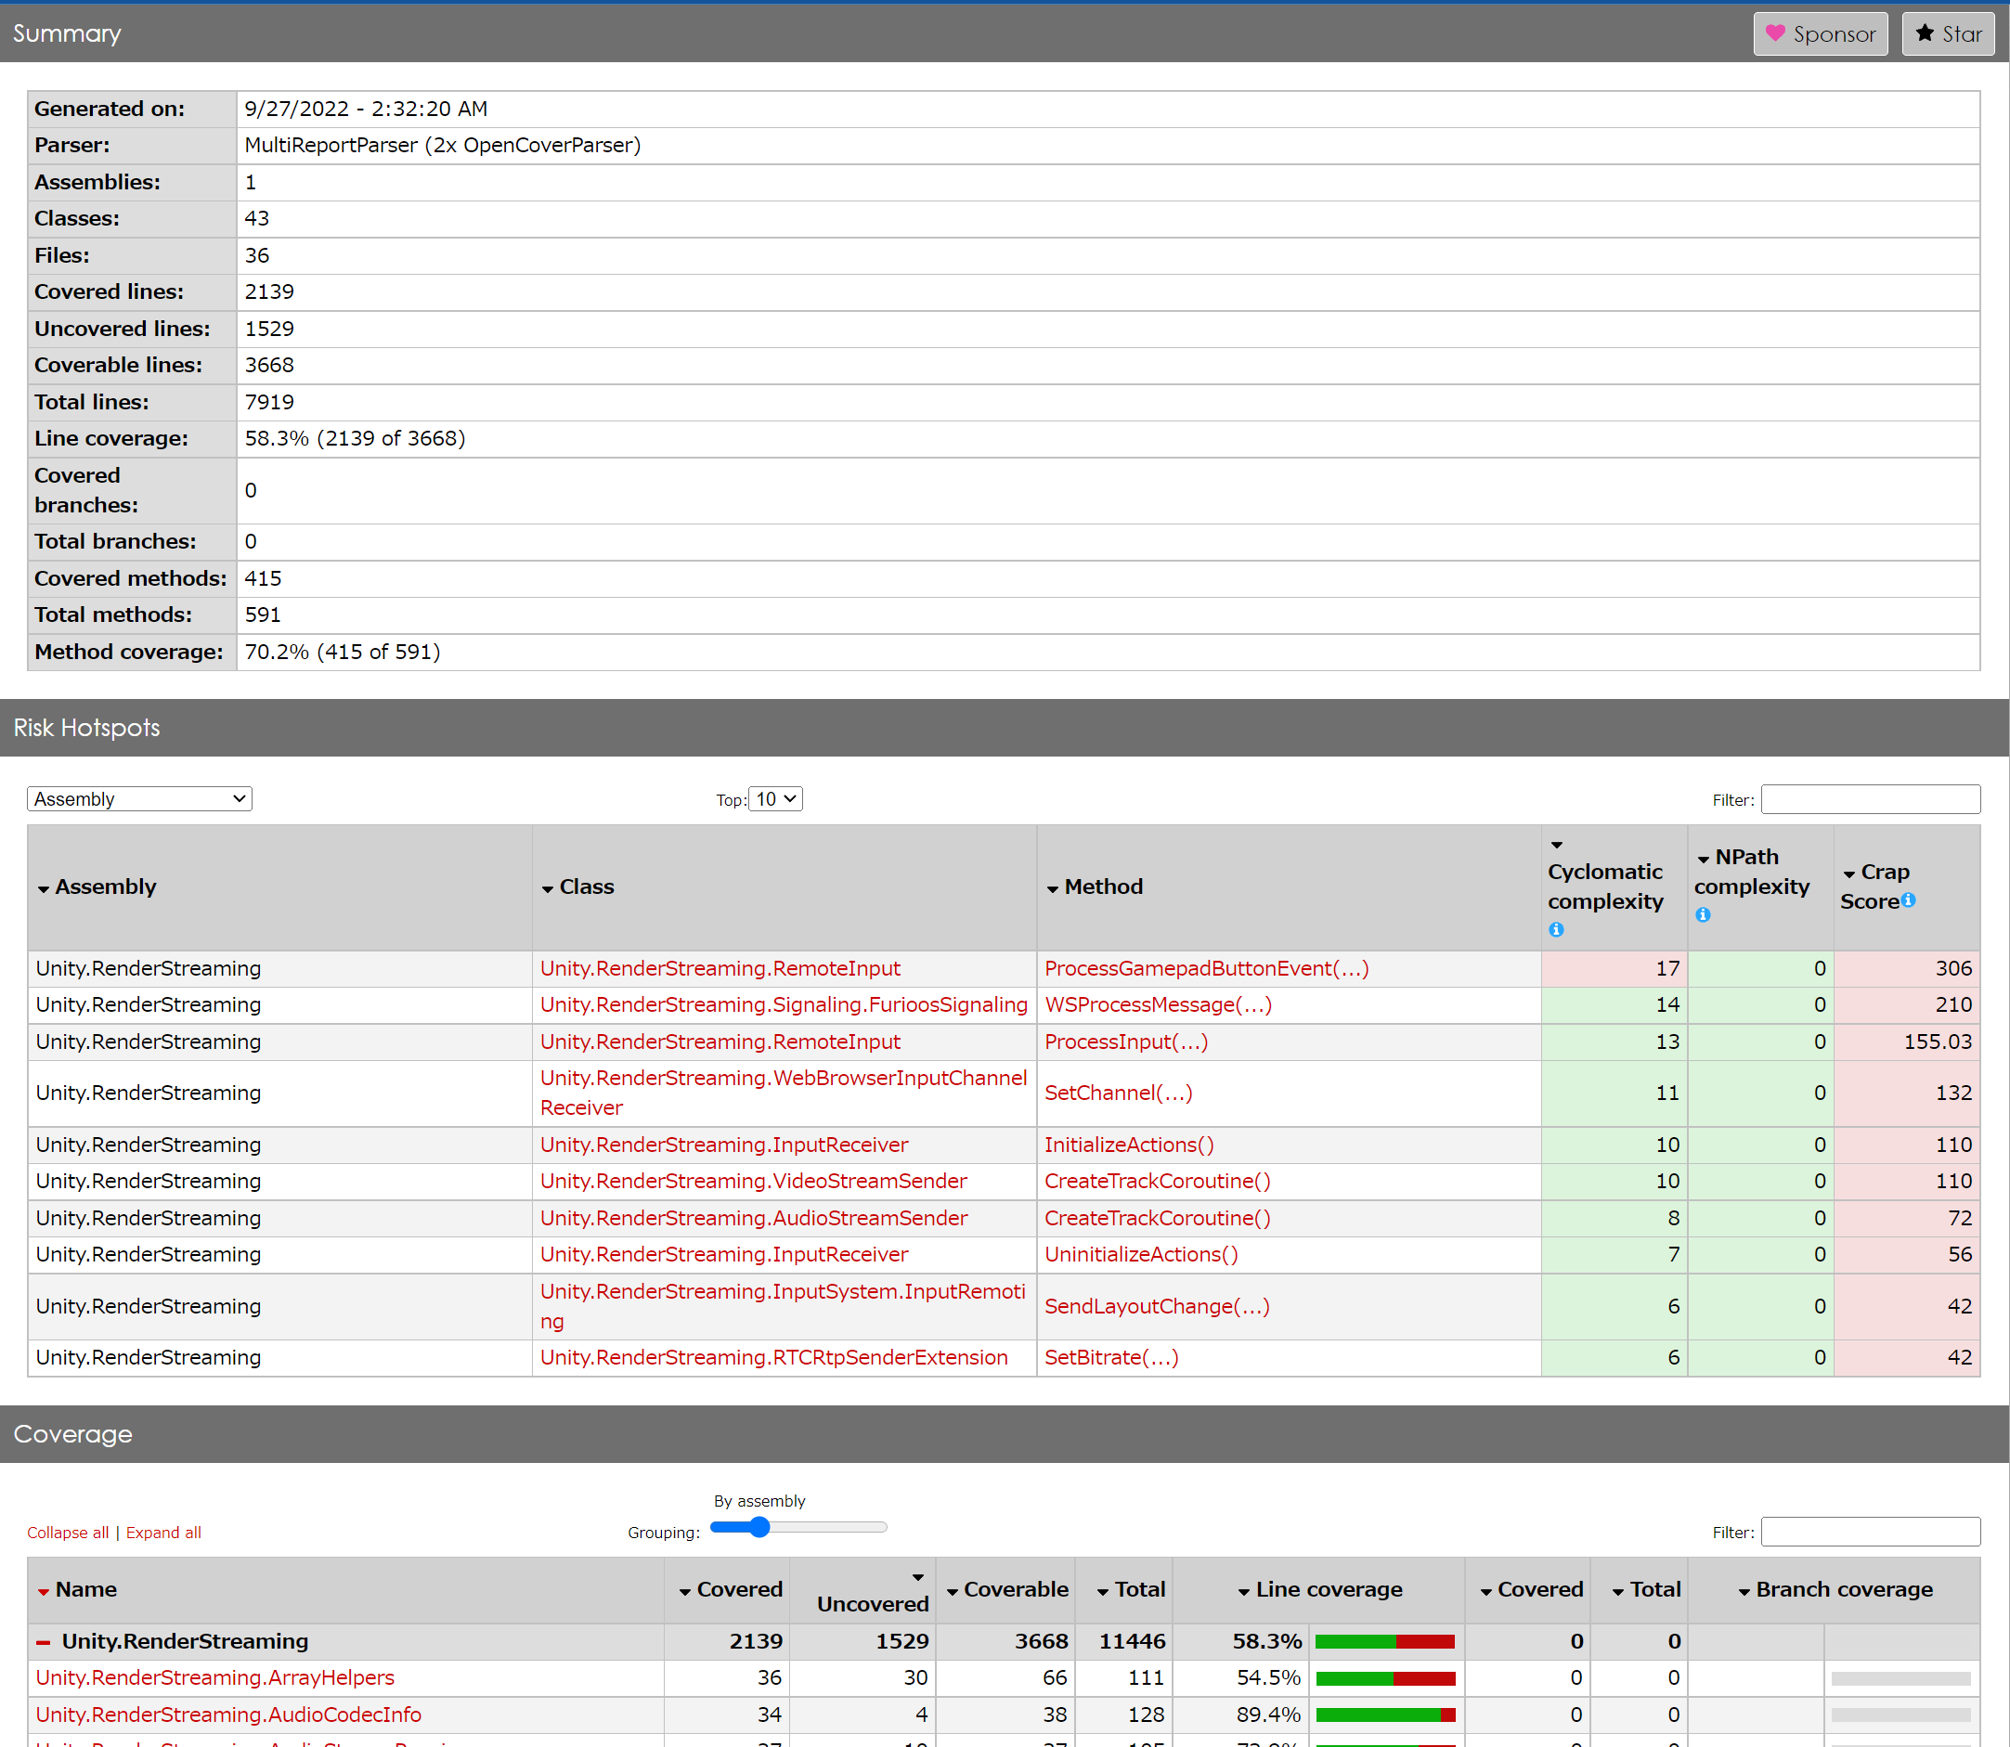Open Unity.RenderStreaming.ArrayHelpers class link
Screen dimensions: 2010x1747
click(214, 1678)
